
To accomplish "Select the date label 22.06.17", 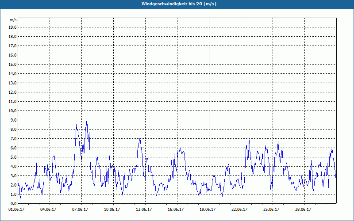I will tap(239, 209).
